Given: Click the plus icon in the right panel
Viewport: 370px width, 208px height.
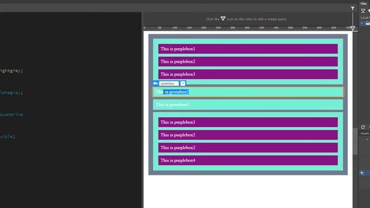Looking at the screenshot, I should tap(362, 173).
